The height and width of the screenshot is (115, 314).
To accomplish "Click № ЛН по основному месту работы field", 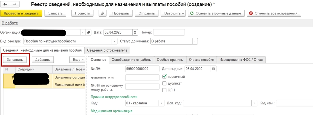I will click(142, 86).
